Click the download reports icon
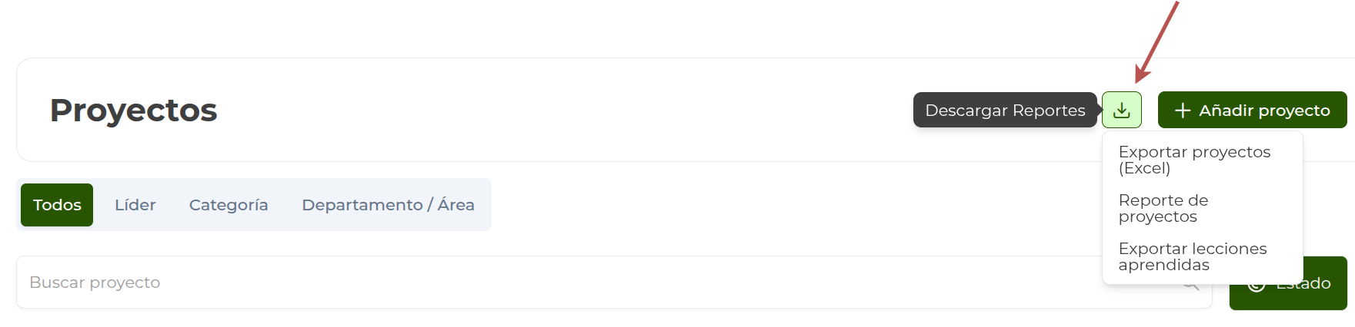 tap(1121, 110)
